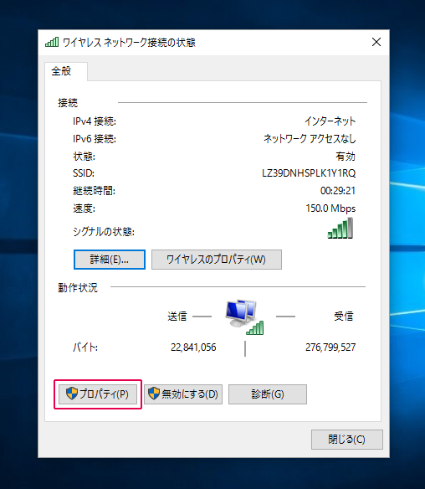Click the window title ワイヤレス ネットワーク接続の状態

(x=129, y=42)
